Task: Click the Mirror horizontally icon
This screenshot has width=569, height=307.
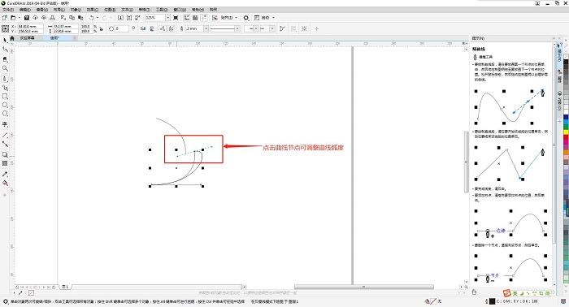Action: [x=143, y=28]
